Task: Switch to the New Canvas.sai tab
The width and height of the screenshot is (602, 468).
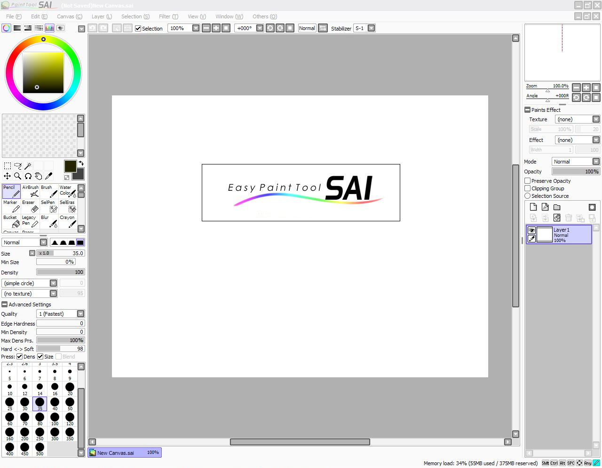Action: tap(125, 452)
